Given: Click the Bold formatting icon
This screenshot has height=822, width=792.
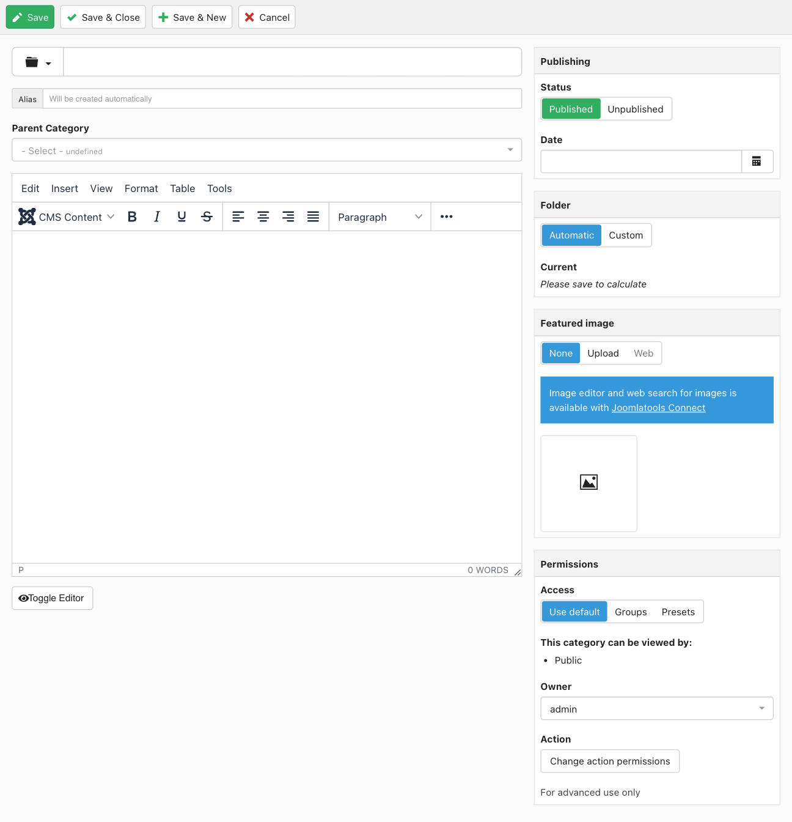Looking at the screenshot, I should click(x=132, y=217).
